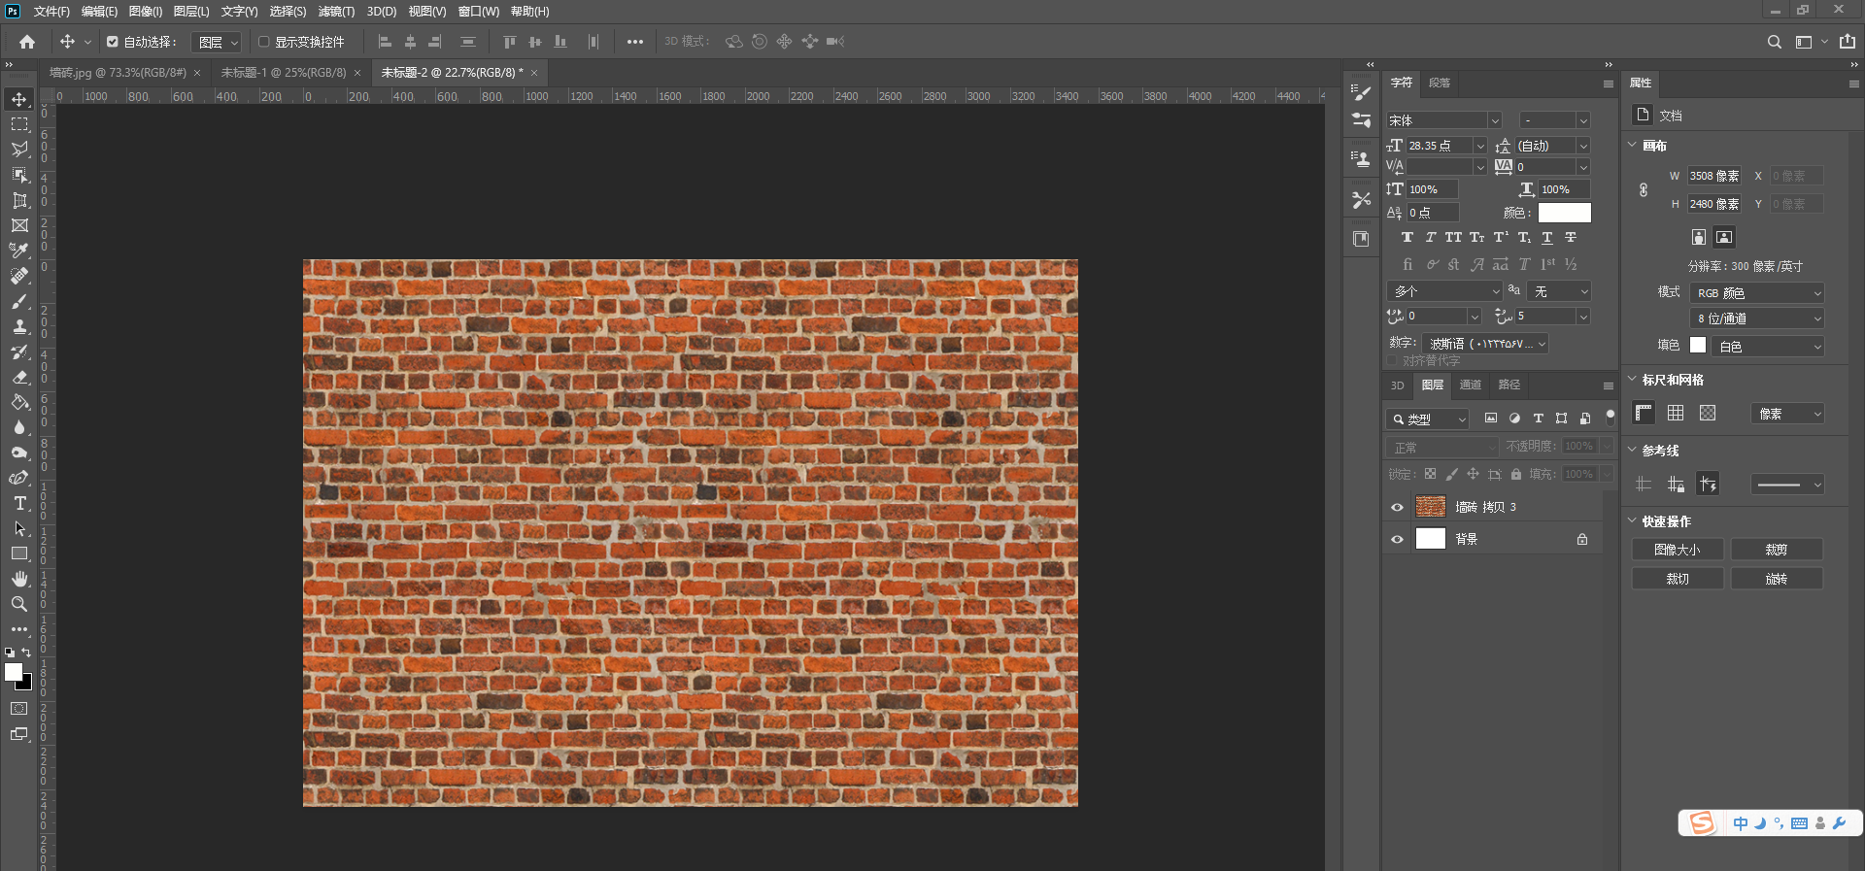Select the Polygonal Lasso tool

coord(19,150)
